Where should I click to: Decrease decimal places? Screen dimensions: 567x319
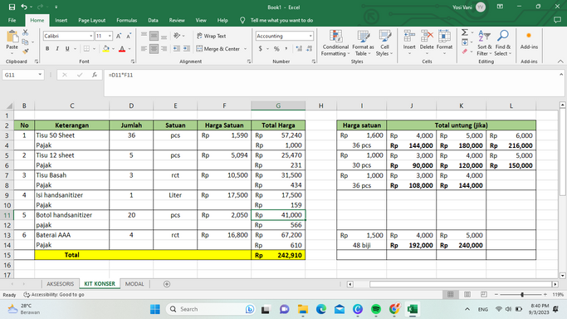pyautogui.click(x=310, y=48)
